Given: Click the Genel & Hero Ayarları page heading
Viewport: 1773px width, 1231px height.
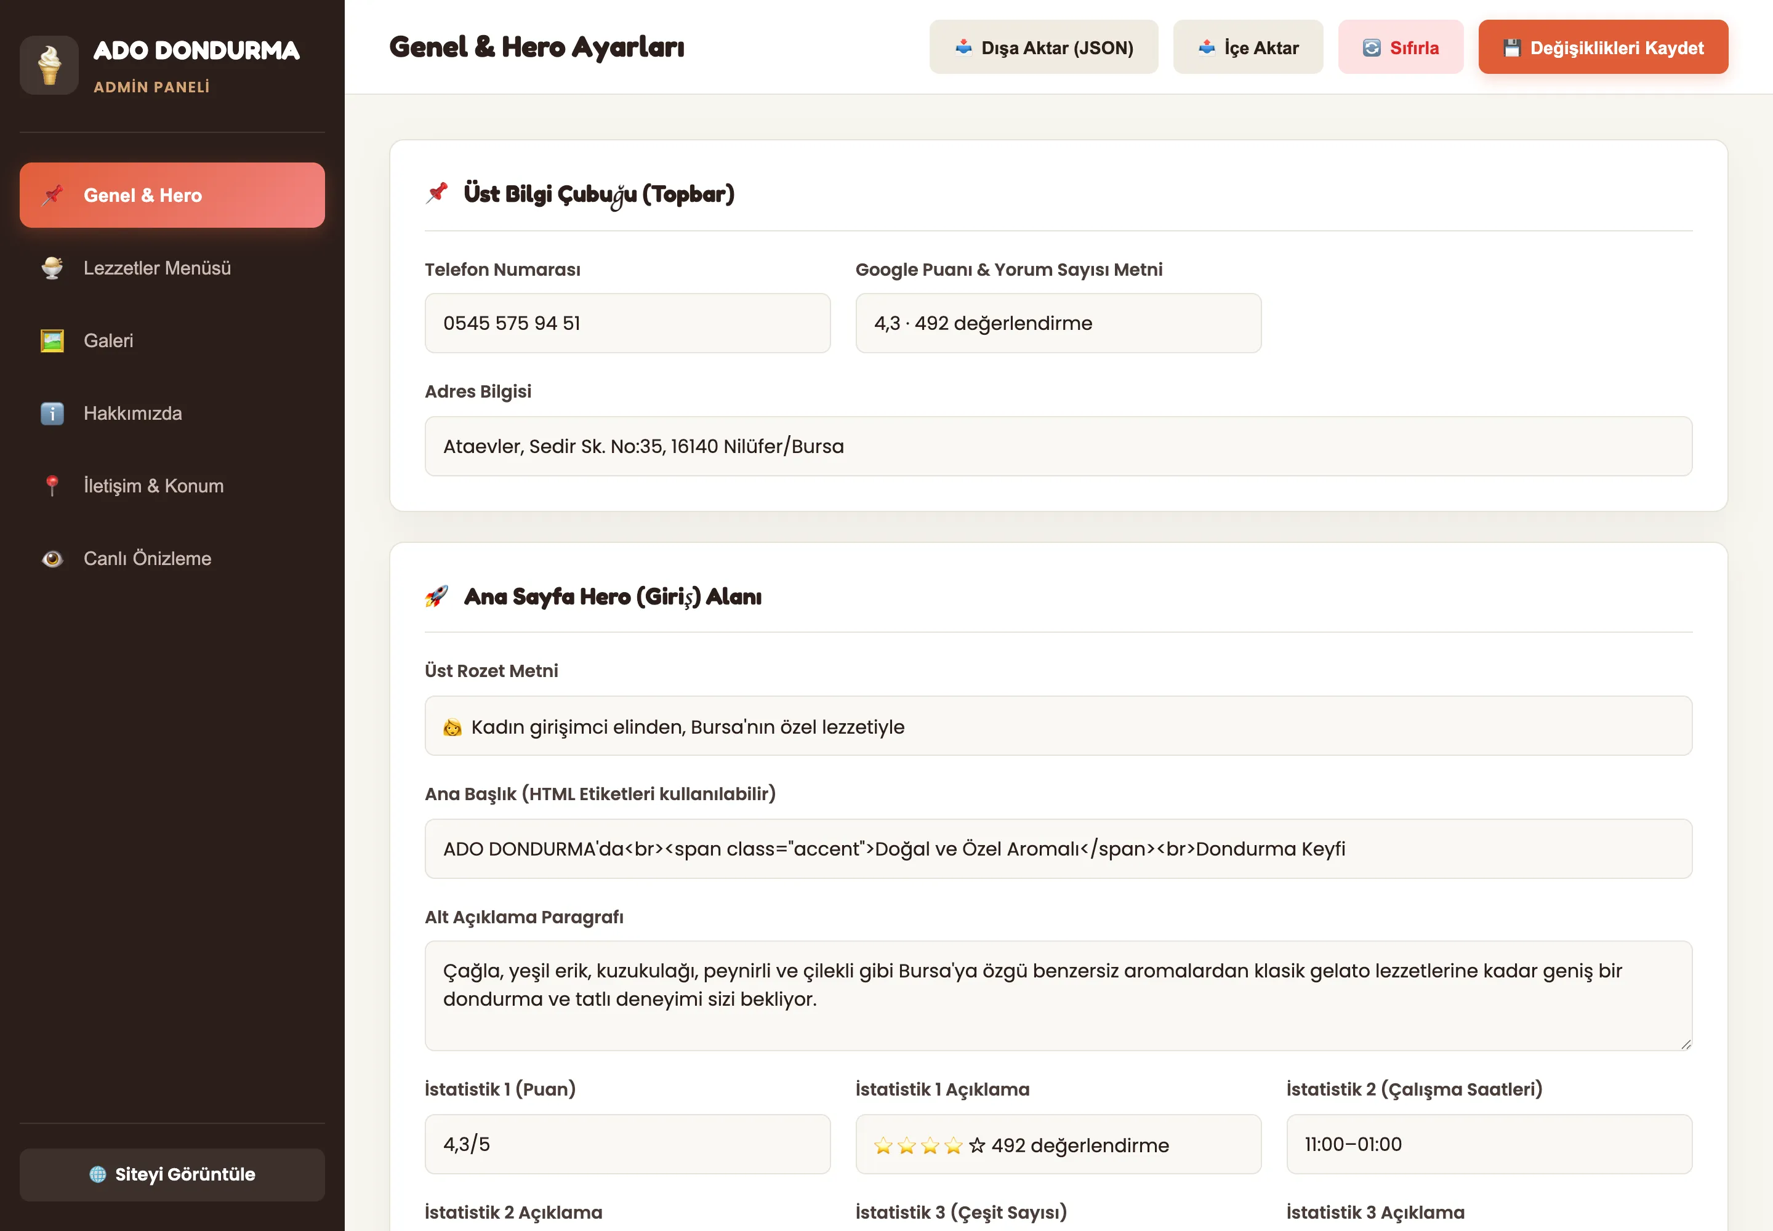Looking at the screenshot, I should [537, 47].
